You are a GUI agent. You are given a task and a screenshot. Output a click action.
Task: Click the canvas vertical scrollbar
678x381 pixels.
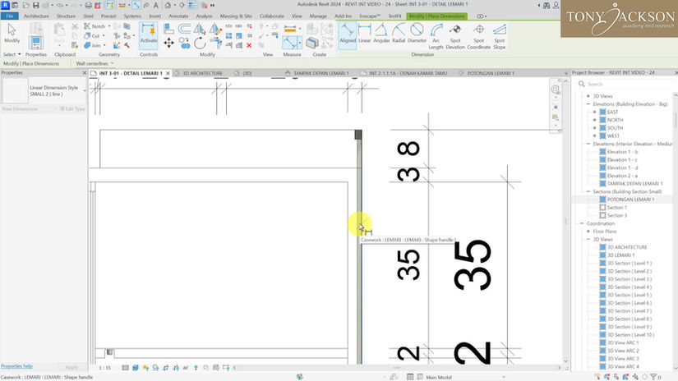tap(565, 220)
